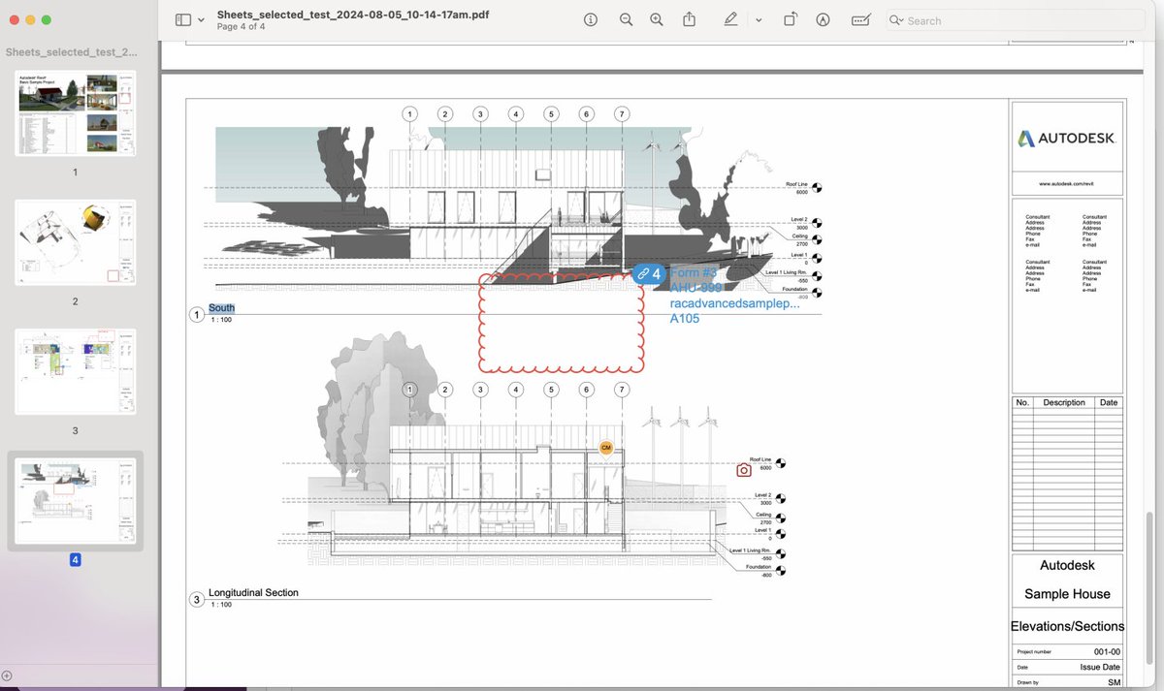Zoom out of the PDF page

626,20
